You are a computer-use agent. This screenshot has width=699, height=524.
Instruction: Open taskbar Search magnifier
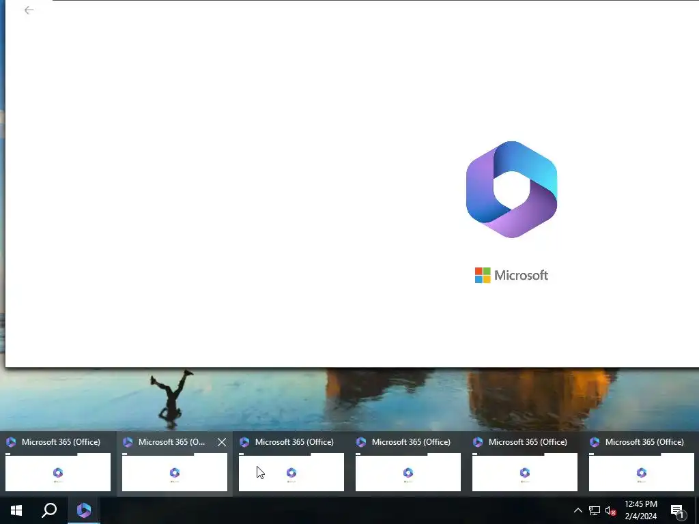(x=49, y=510)
